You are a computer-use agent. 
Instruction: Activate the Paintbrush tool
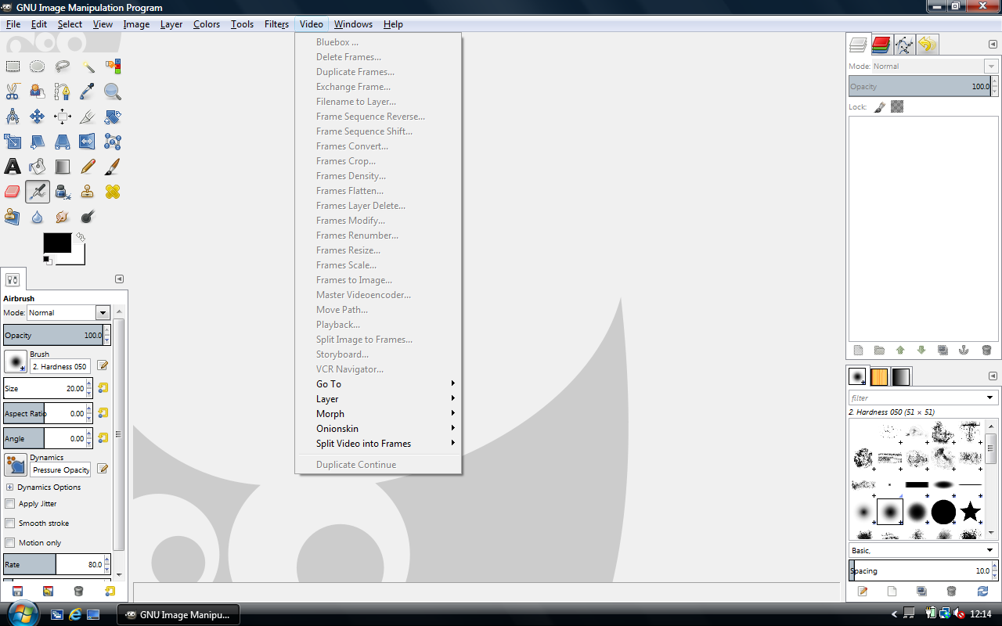113,167
